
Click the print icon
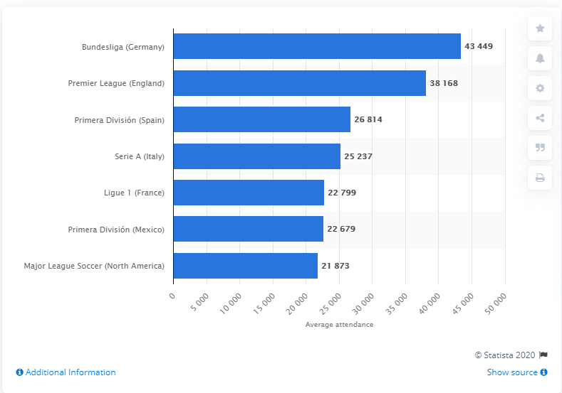click(x=540, y=178)
